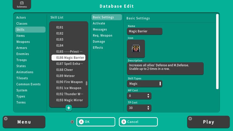This screenshot has height=131, width=233.
Task: Adjust the TP Cost stepper arrows
Action: 148,108
